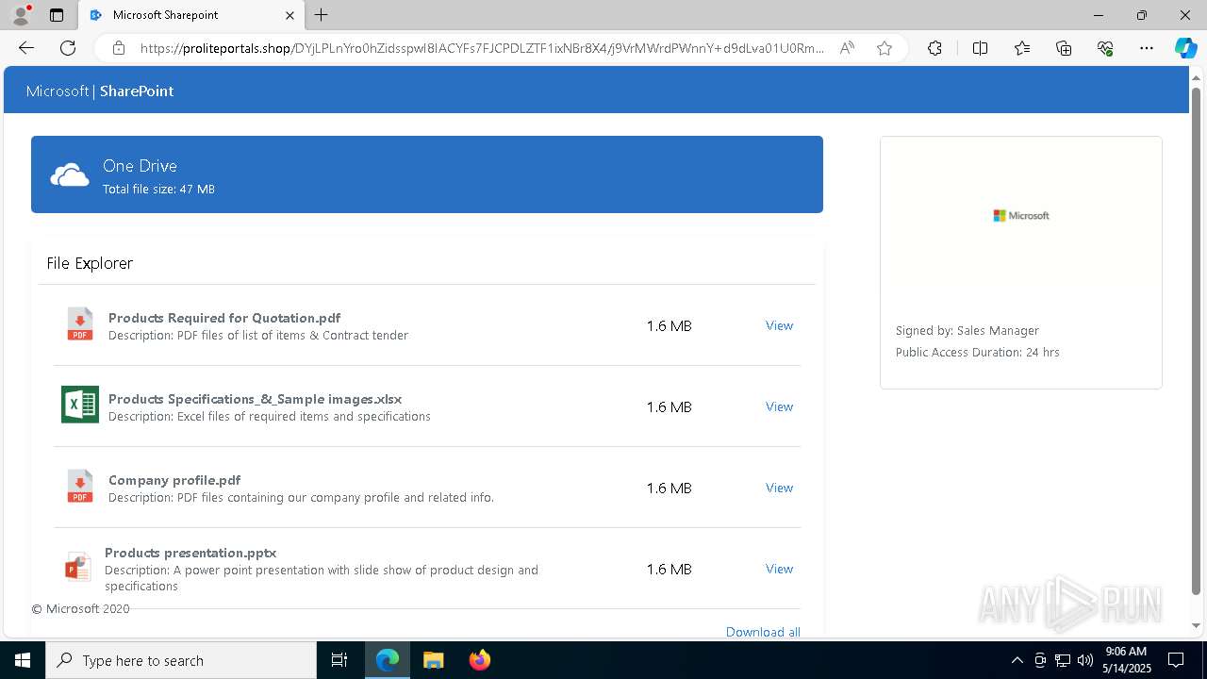Open Read aloud icon in address bar

[x=847, y=48]
